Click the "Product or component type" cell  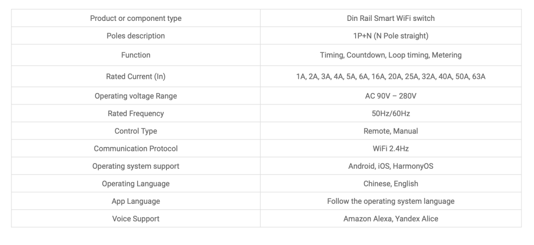click(136, 18)
